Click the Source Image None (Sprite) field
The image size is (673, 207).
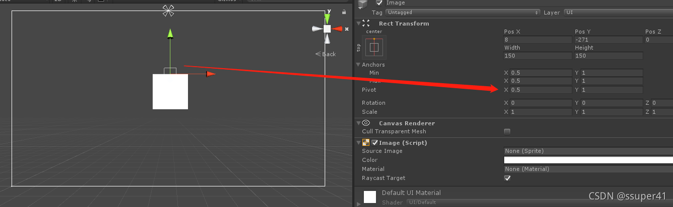pyautogui.click(x=589, y=151)
